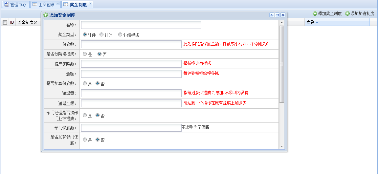Image resolution: width=378 pixels, height=174 pixels.
Task: Switch to the 管理中心 tab
Action: tap(15, 5)
